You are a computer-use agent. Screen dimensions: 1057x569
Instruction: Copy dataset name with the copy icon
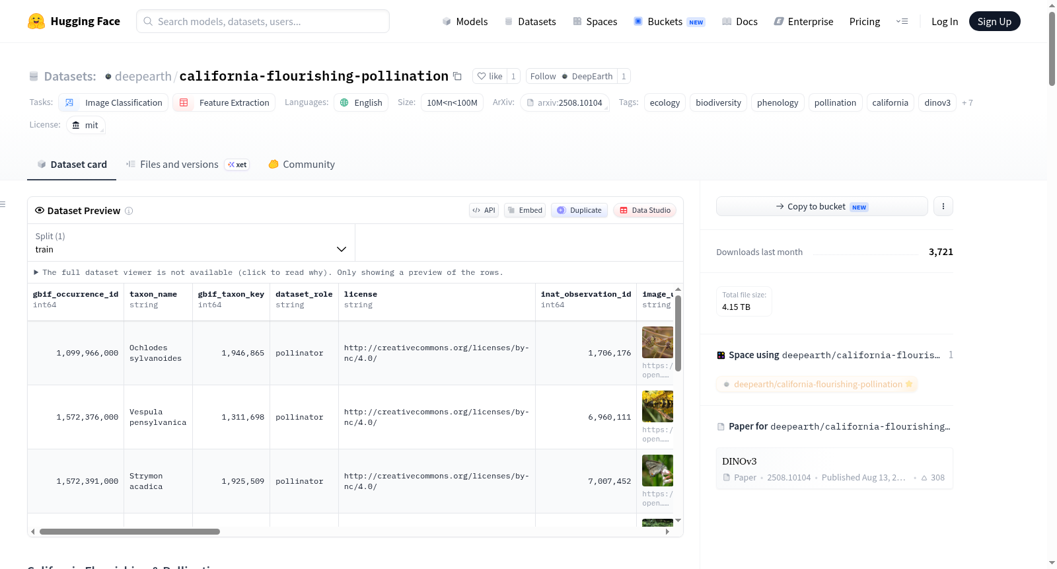457,76
